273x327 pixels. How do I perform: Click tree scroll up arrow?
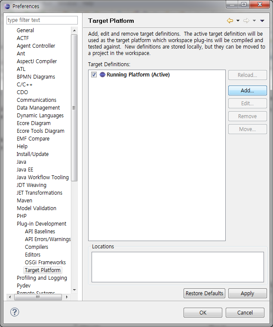click(74, 31)
